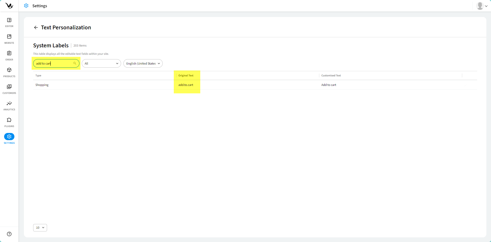Edit the 'Add to cart' customised text
Image resolution: width=491 pixels, height=242 pixels.
click(x=329, y=85)
